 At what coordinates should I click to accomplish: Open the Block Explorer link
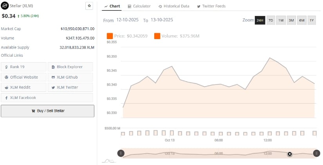coord(70,67)
